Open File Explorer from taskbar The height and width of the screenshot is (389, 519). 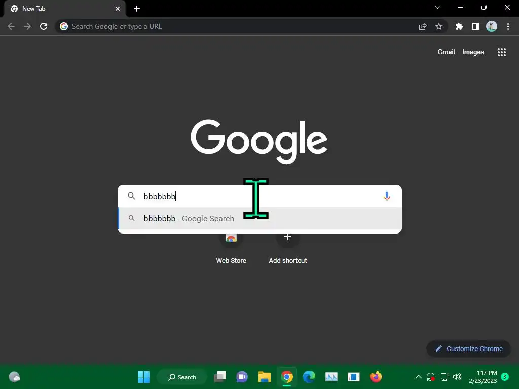click(x=265, y=377)
